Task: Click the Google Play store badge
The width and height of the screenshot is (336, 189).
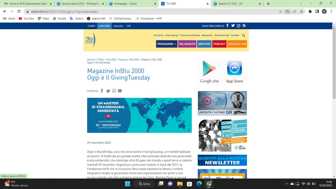Action: (209, 72)
